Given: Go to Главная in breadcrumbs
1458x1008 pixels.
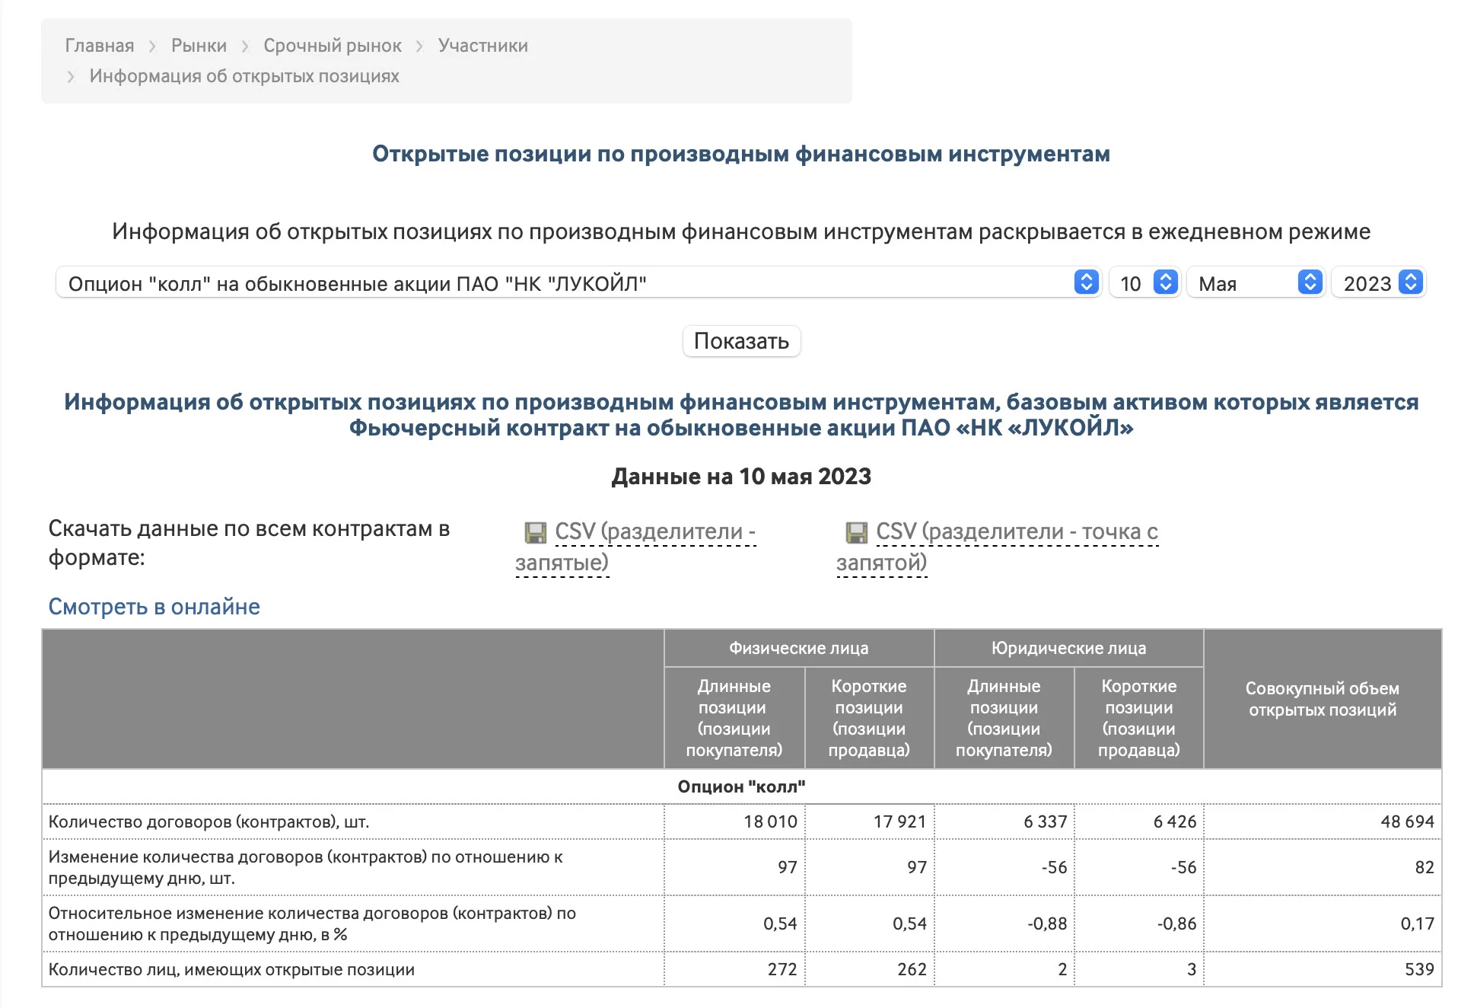Looking at the screenshot, I should pyautogui.click(x=100, y=46).
